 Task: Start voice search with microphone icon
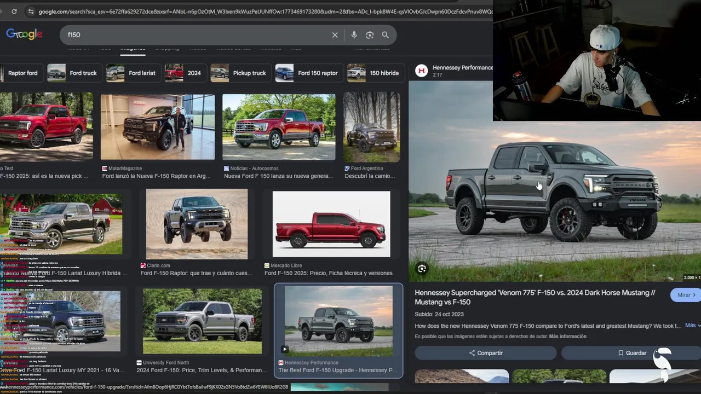coord(354,35)
